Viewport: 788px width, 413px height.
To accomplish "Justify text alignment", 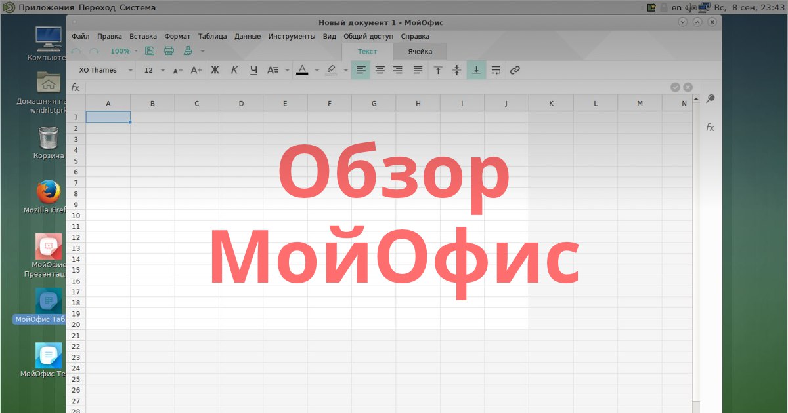I will [418, 70].
